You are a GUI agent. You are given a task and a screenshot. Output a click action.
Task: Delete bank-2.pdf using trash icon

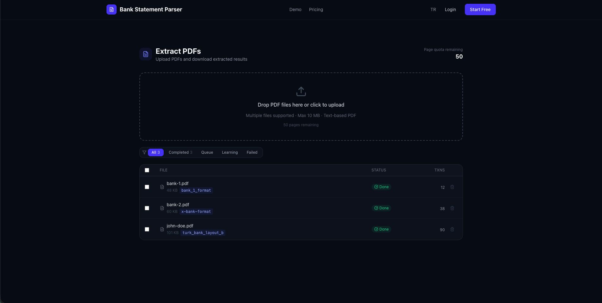[452, 208]
